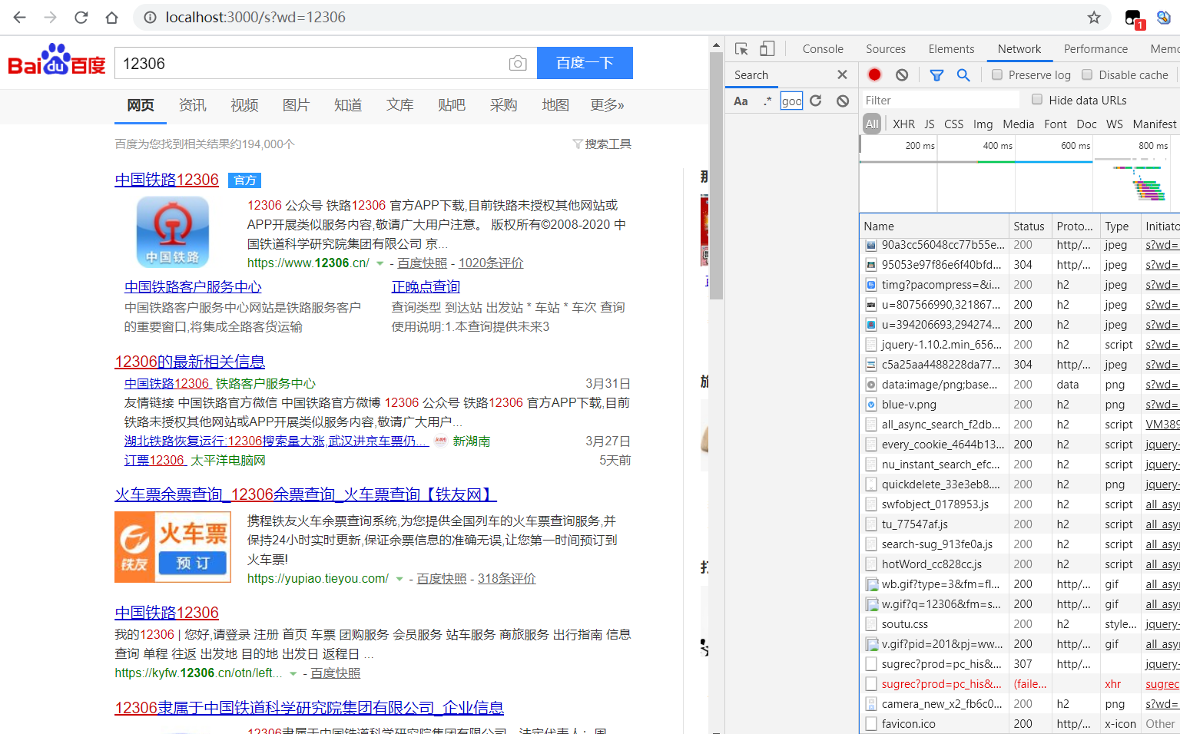
Task: Filter network requests by Img
Action: coord(983,124)
